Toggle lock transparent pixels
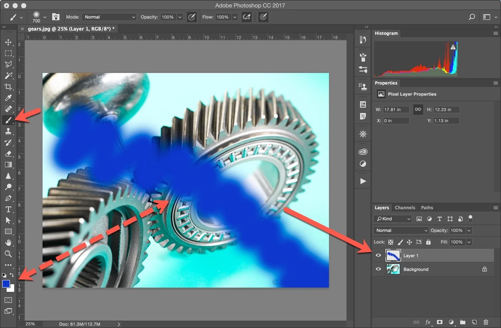This screenshot has height=328, width=501. [x=390, y=242]
